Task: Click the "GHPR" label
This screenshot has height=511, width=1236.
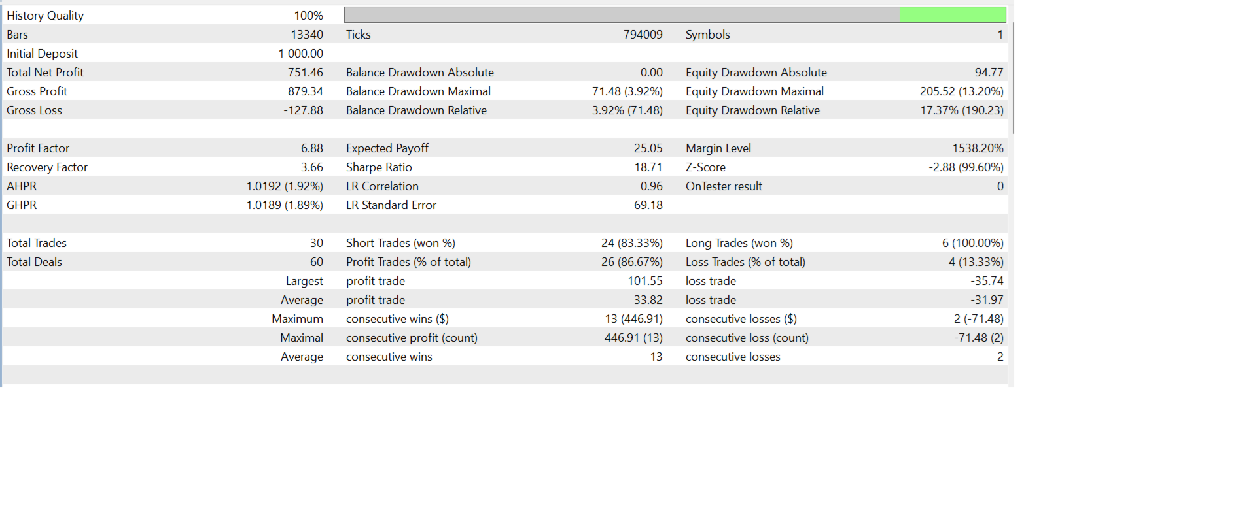Action: click(22, 205)
